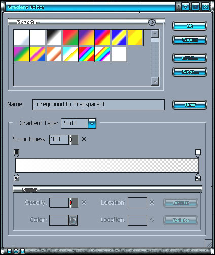Select the black opacity stop at left
Image resolution: width=215 pixels, height=255 pixels.
pos(16,153)
